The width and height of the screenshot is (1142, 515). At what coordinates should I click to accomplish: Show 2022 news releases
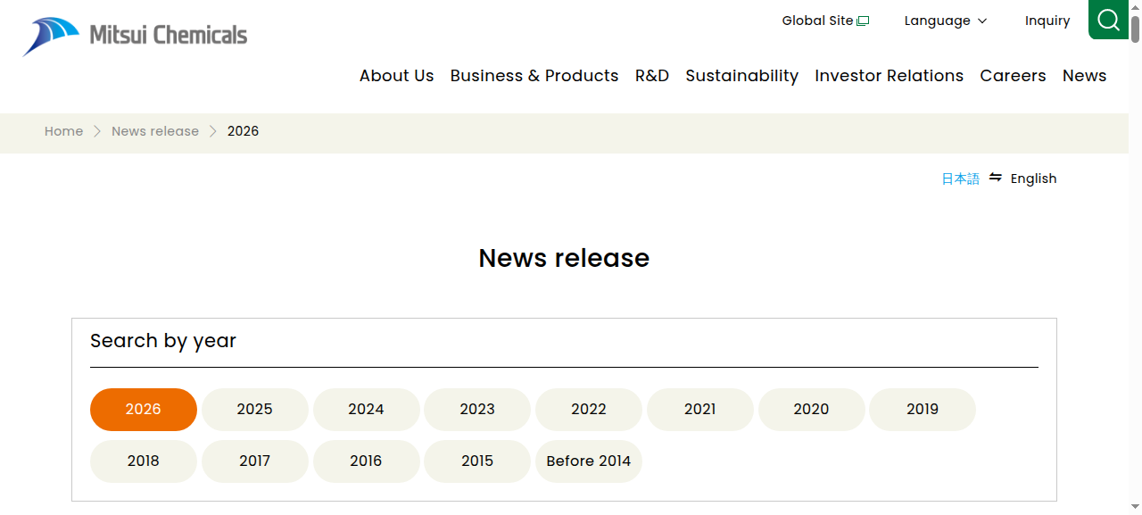(x=589, y=410)
